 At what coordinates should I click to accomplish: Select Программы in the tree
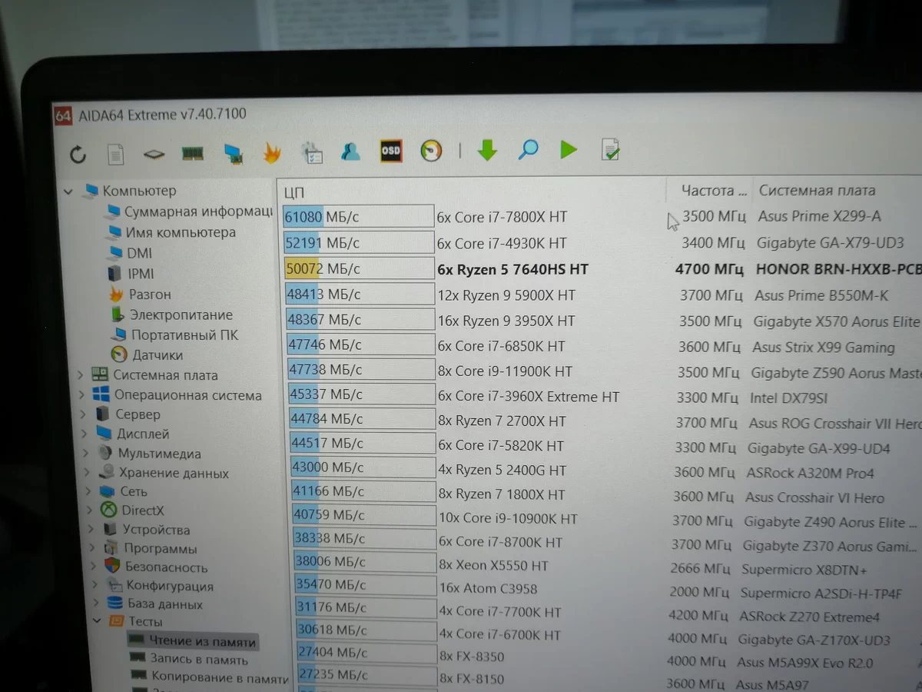(x=161, y=549)
